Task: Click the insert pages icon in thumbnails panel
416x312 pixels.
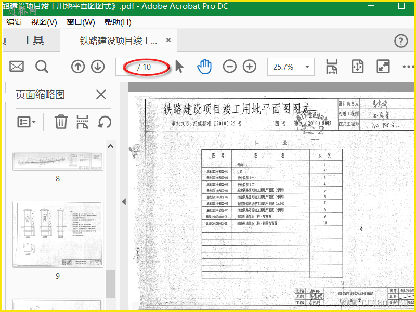Action: (82, 122)
